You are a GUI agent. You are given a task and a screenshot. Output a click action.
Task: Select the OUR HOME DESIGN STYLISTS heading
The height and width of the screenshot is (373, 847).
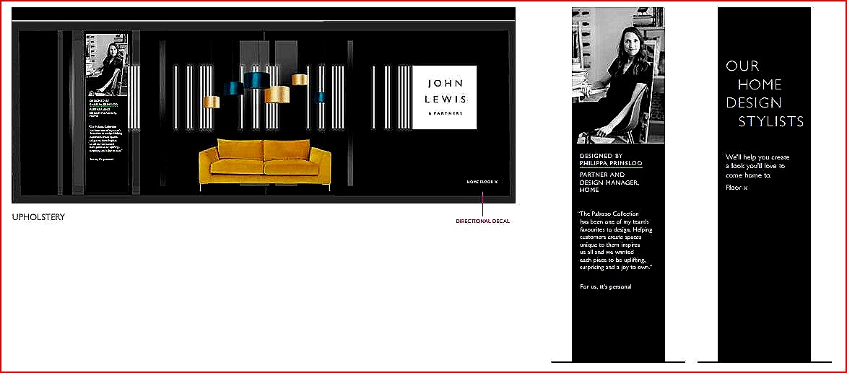(765, 94)
